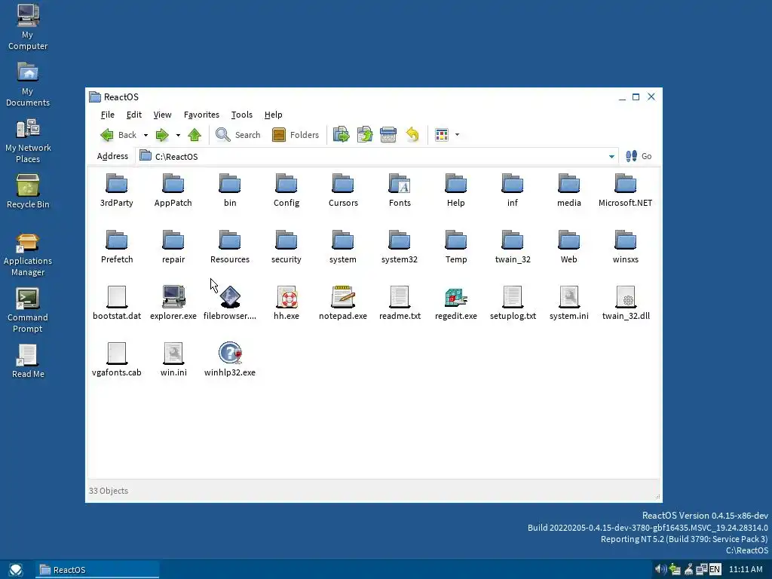Select the winhlp32.exe icon
The height and width of the screenshot is (579, 772).
230,353
